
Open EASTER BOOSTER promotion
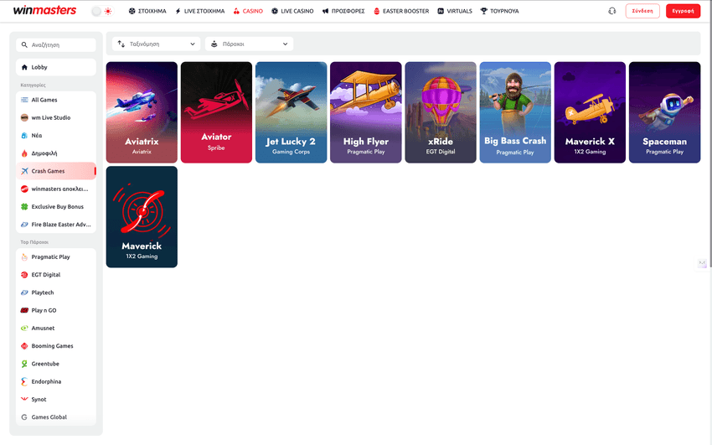click(x=401, y=11)
